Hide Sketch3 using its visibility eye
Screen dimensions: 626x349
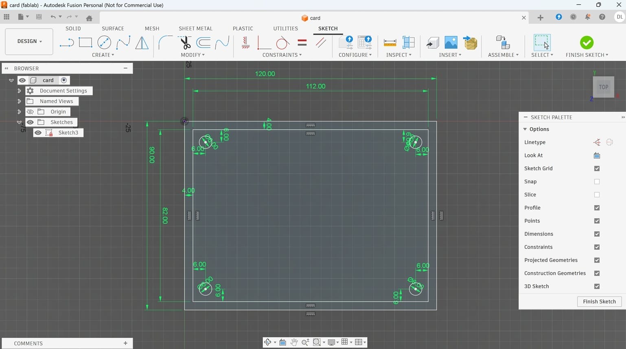coord(38,133)
